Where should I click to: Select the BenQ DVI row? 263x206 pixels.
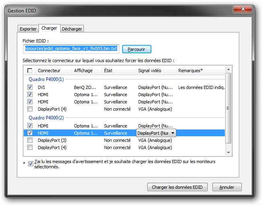click(85, 87)
